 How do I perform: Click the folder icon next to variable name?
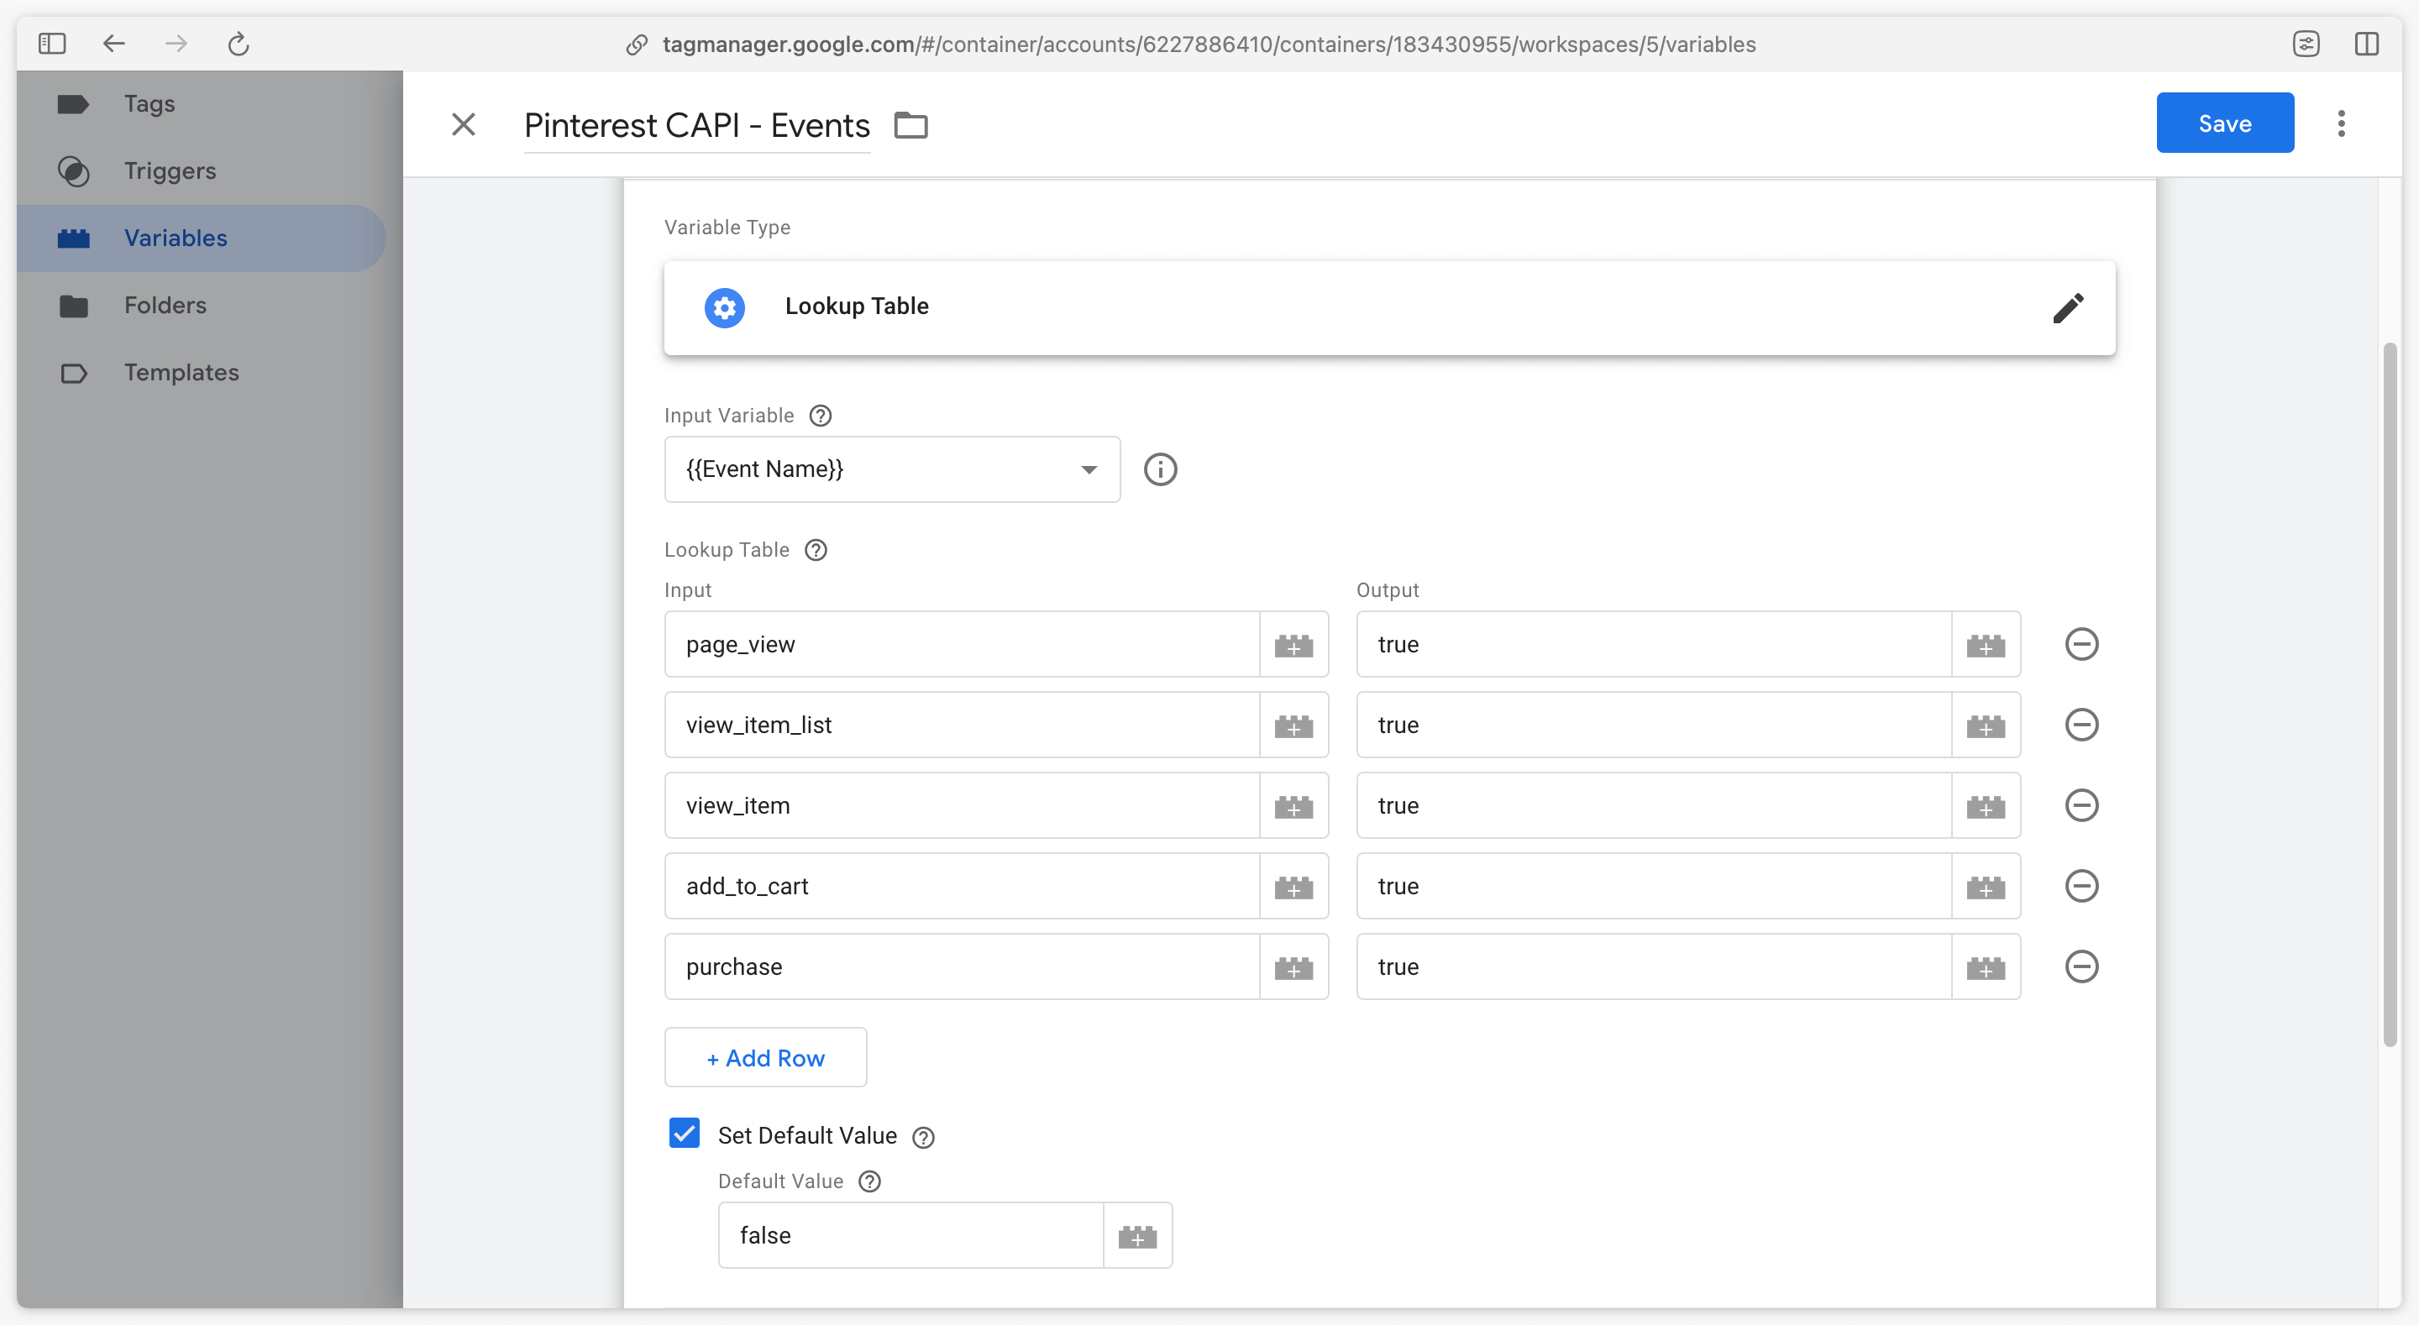pyautogui.click(x=910, y=125)
